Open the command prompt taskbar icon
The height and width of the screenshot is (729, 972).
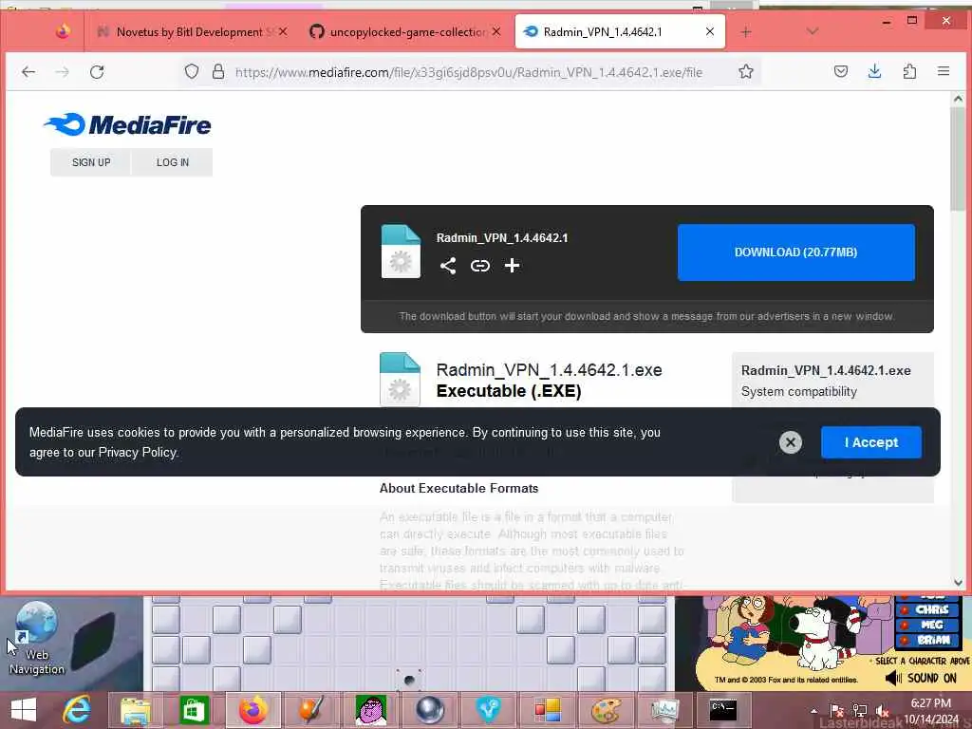click(722, 710)
